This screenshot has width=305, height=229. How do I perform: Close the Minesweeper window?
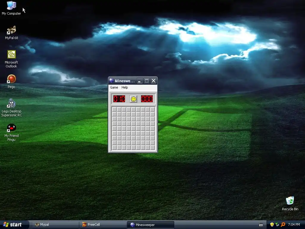[x=153, y=81]
